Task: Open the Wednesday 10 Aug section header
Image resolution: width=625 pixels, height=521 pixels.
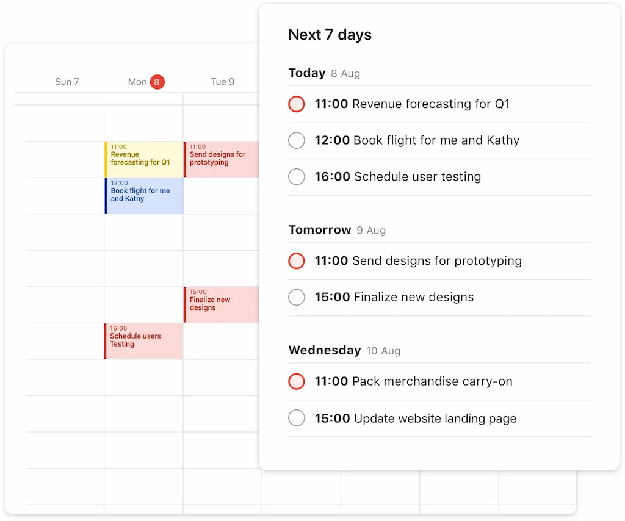Action: pyautogui.click(x=344, y=350)
